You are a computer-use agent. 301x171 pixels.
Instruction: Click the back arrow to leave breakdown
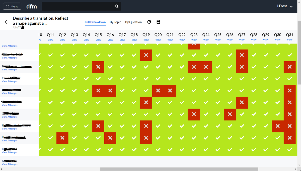point(7,22)
